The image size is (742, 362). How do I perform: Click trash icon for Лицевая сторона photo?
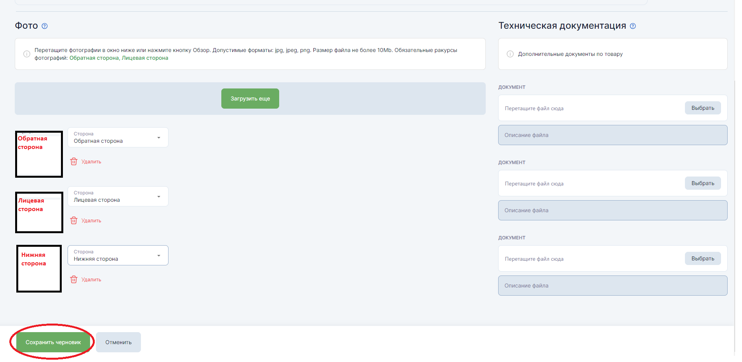tap(74, 220)
